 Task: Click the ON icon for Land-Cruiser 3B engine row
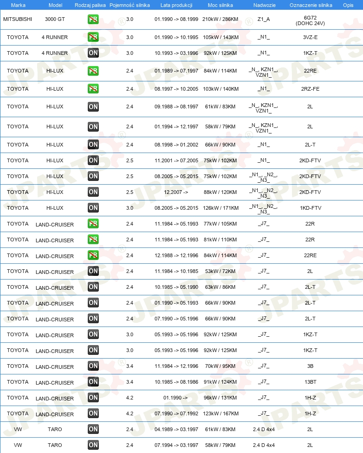pos(93,366)
